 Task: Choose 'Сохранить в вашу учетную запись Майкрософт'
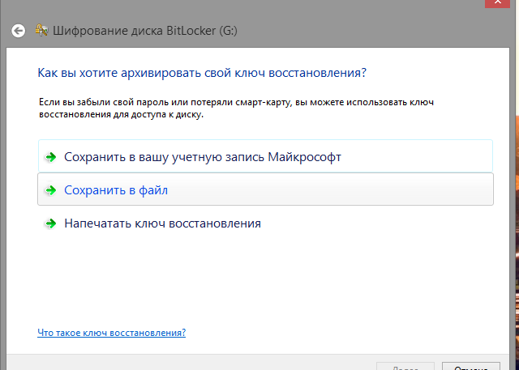click(265, 156)
